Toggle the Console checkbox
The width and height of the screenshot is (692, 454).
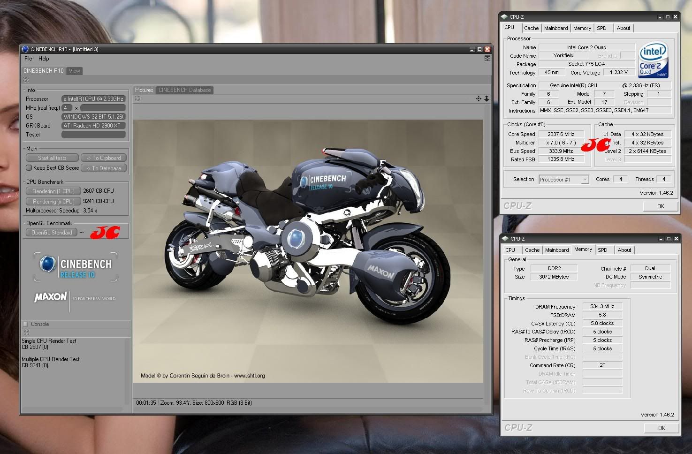coord(25,324)
